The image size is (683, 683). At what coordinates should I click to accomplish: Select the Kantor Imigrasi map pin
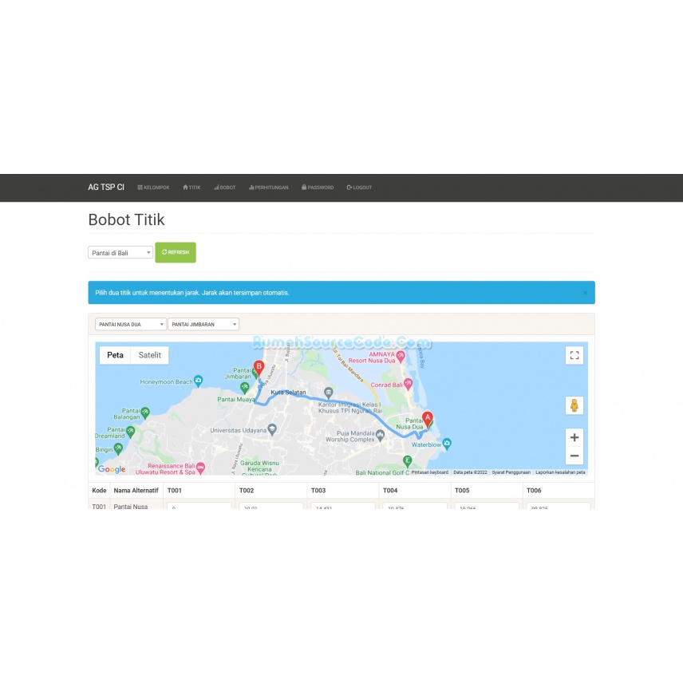point(329,392)
